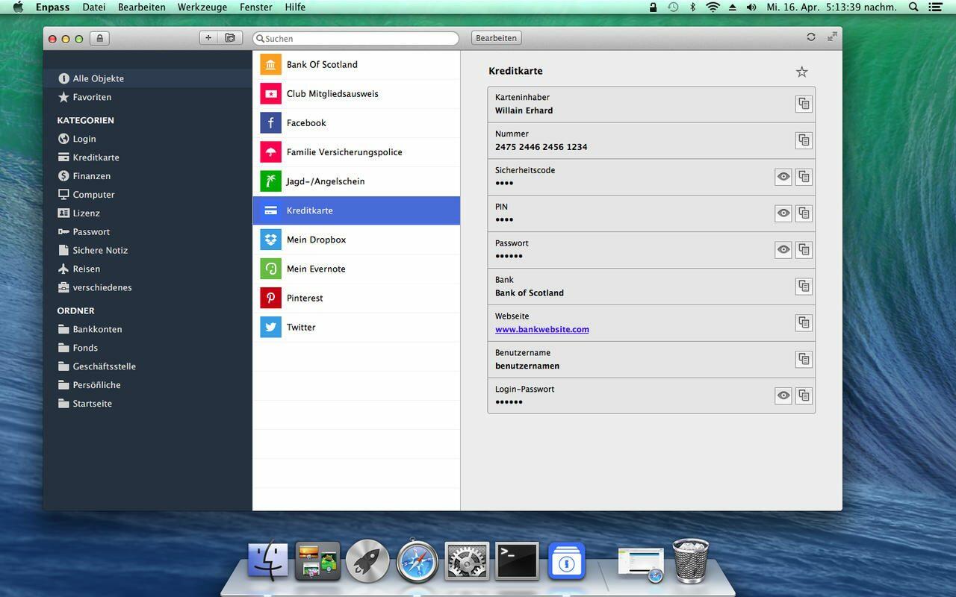Click the fullscreen arrows icon
The image size is (956, 597).
[832, 37]
